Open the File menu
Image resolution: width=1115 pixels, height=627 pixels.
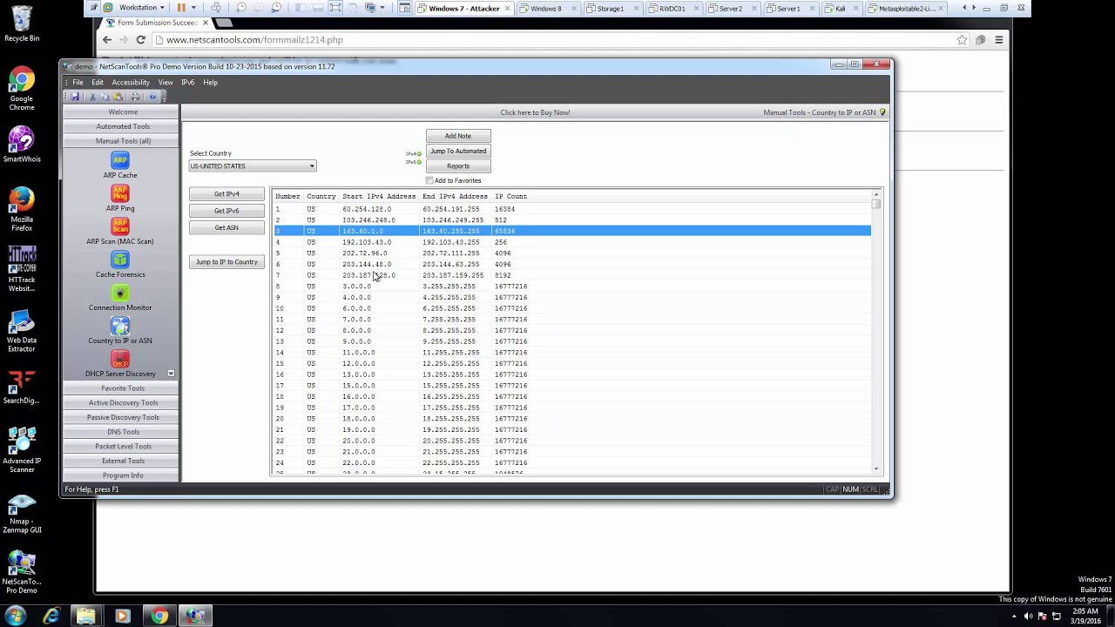tap(78, 82)
